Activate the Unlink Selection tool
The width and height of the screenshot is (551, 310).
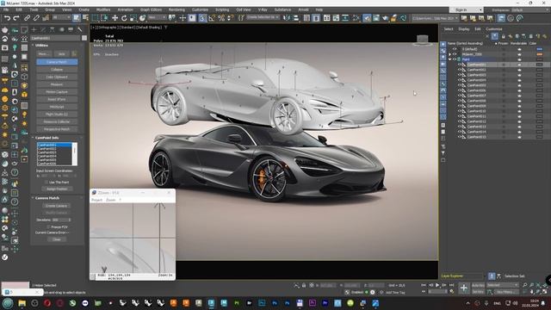coord(36,18)
